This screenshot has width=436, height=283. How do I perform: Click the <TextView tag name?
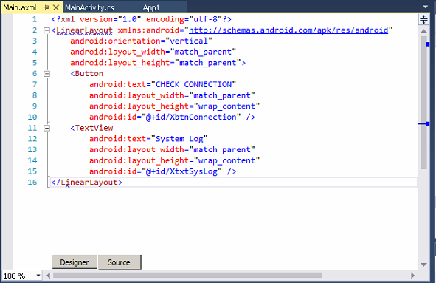94,128
